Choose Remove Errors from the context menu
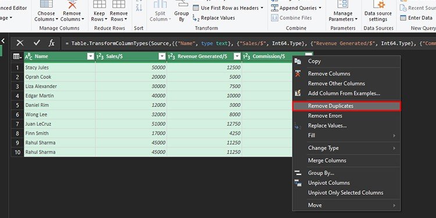 346,116
